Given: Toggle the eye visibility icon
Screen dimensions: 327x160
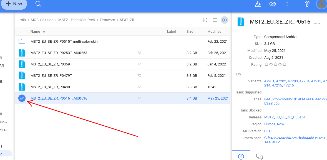Looking at the screenshot, I should pos(273,4).
